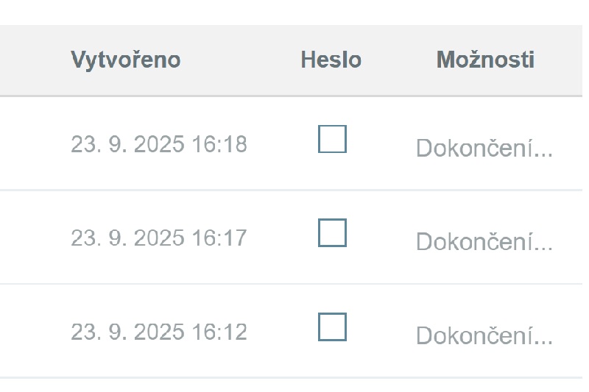Select date cell 23. 9. 2025 16:18
This screenshot has height=392, width=589.
159,144
